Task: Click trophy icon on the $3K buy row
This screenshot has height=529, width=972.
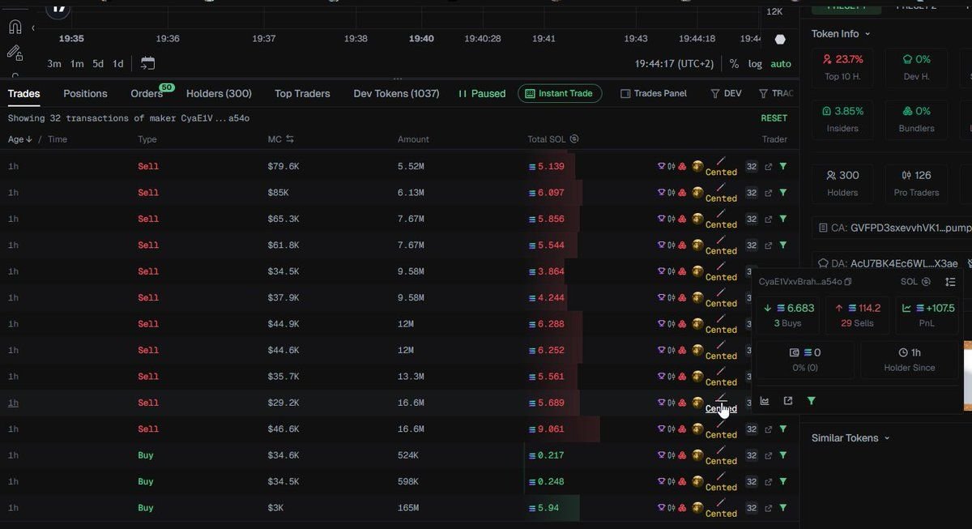Action: click(661, 508)
